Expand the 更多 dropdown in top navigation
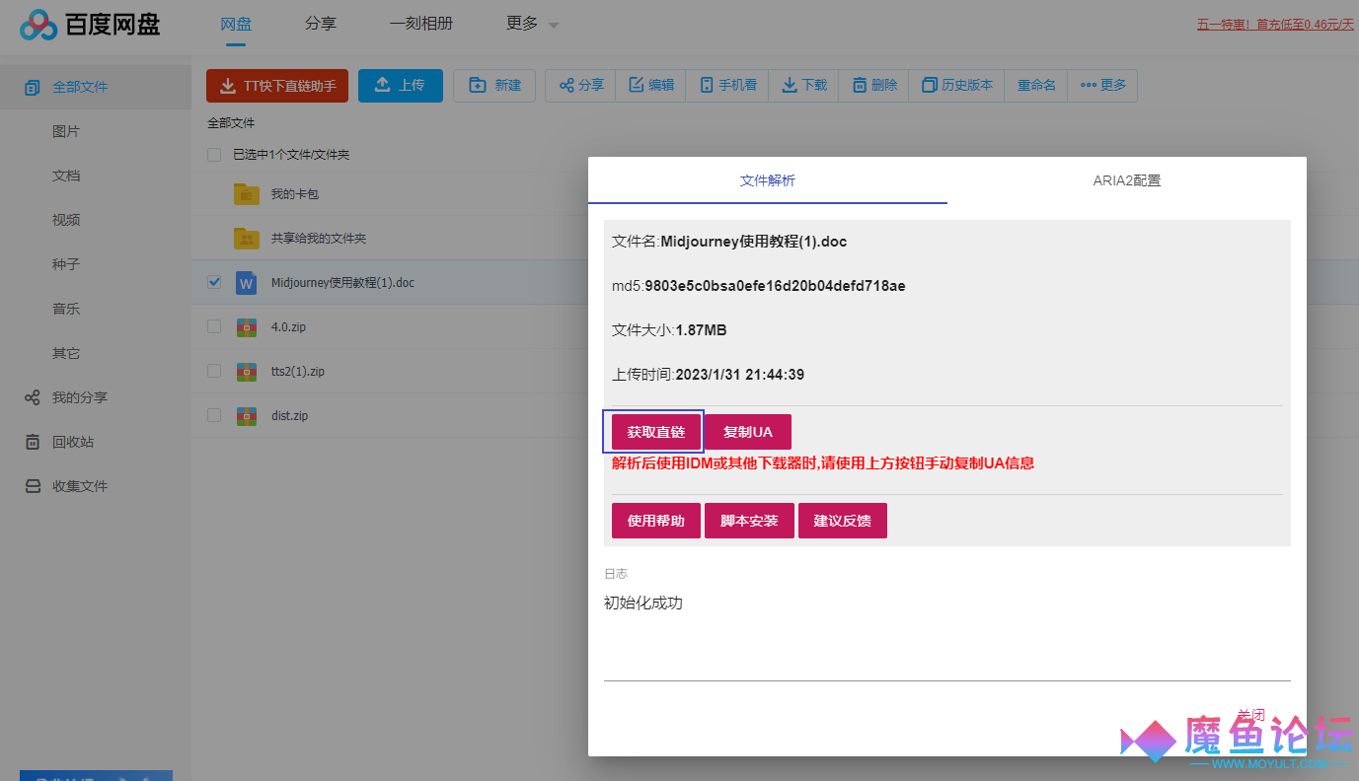 click(533, 24)
